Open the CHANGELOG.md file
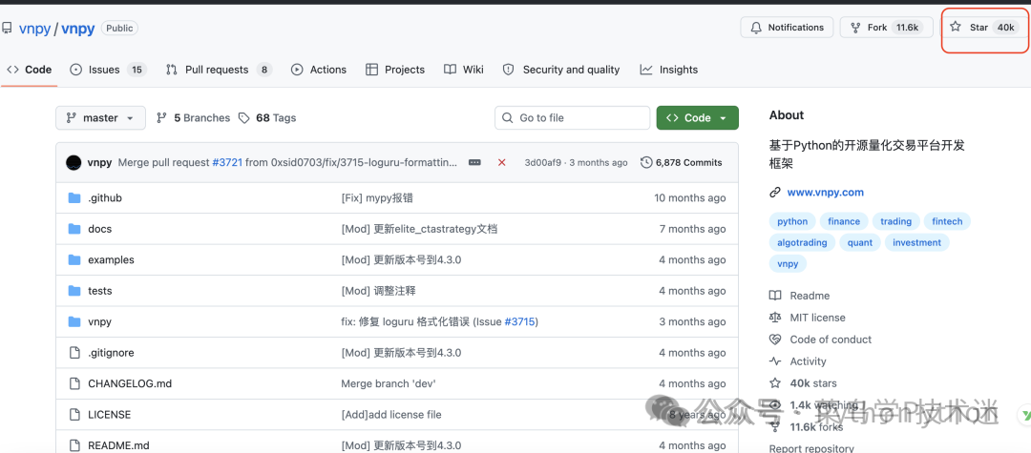 130,383
